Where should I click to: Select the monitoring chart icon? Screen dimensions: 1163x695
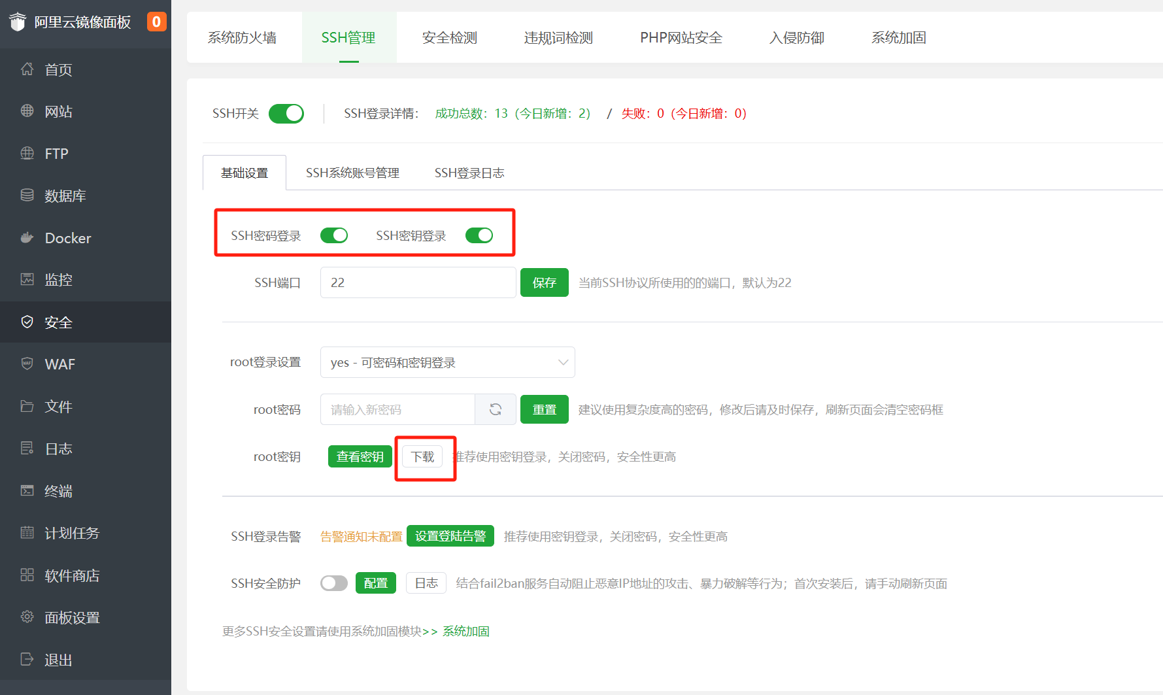27,280
